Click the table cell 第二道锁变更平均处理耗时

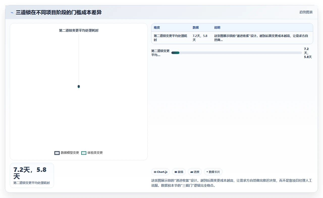click(x=171, y=38)
